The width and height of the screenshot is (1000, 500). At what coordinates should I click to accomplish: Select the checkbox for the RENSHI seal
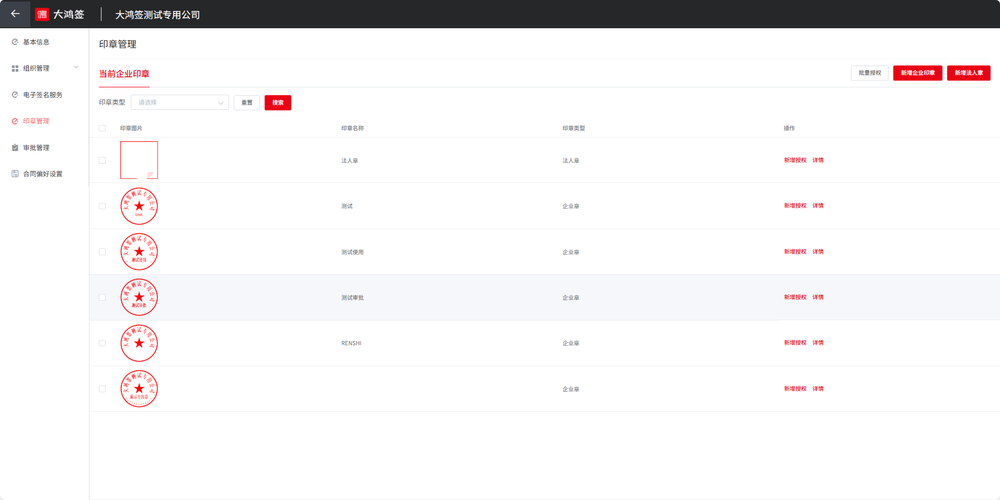click(x=103, y=343)
